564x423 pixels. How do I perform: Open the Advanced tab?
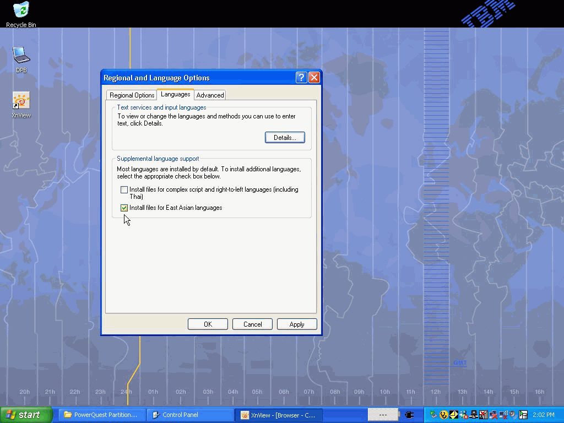coord(210,95)
